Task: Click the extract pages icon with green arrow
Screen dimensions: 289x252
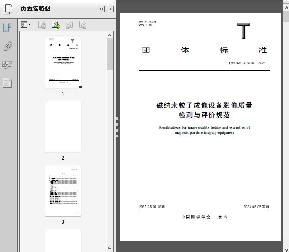Action: (x=56, y=25)
